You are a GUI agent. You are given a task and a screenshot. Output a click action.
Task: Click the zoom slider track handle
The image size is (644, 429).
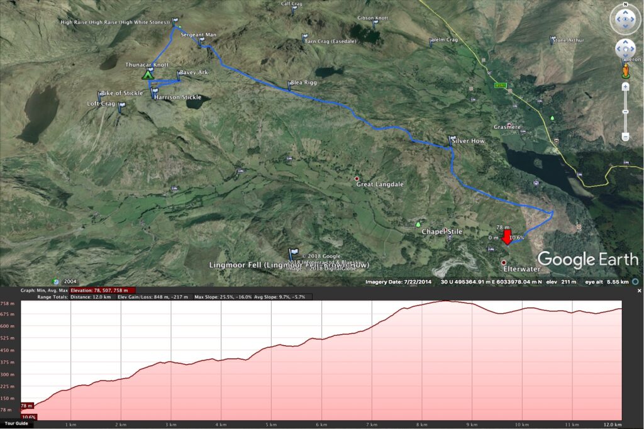pos(625,111)
